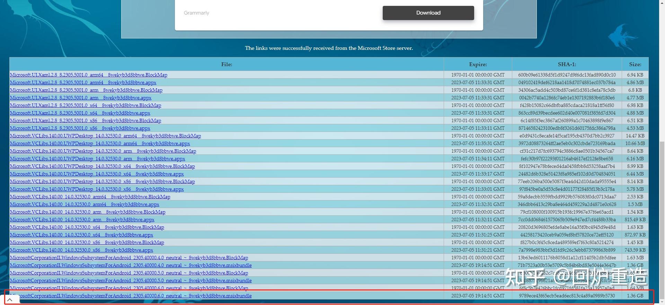Open WindowsSubsystemForAndroid 2305.40000.4.0 BlockMap link
The width and height of the screenshot is (665, 305).
129,258
